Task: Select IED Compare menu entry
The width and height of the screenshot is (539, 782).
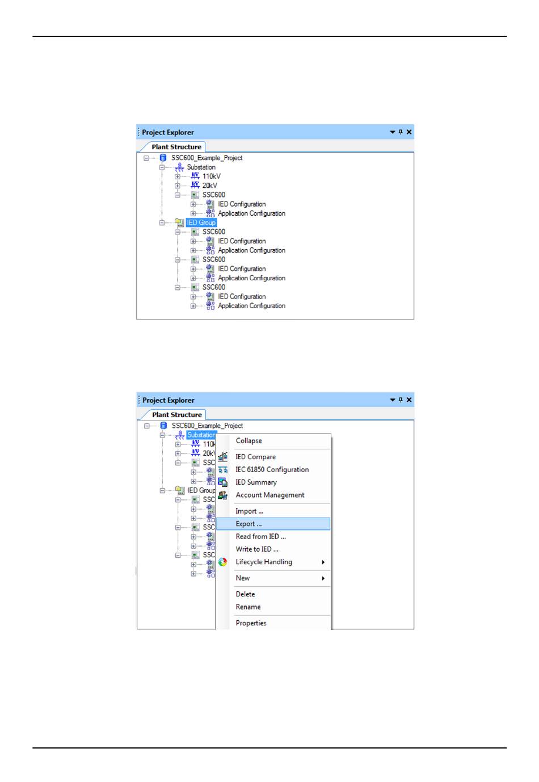Action: (273, 457)
